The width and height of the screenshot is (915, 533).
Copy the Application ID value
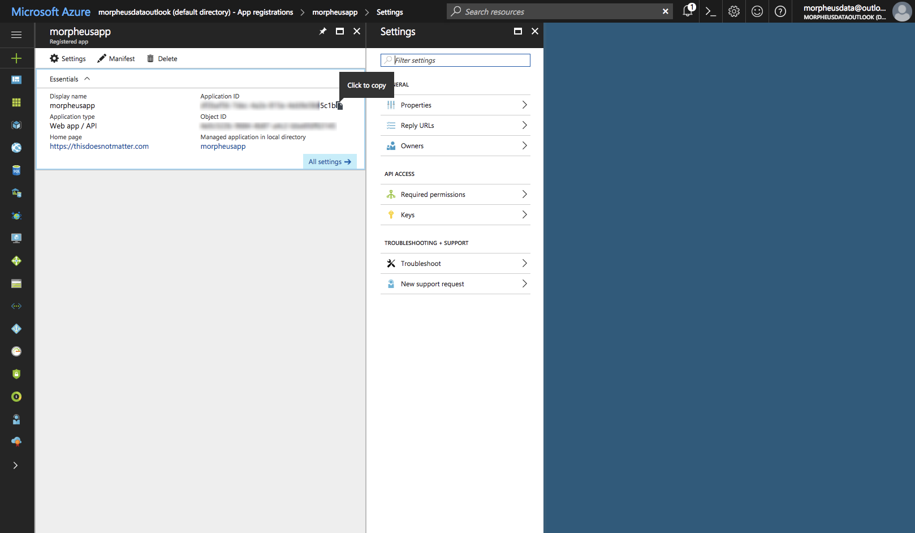tap(340, 106)
